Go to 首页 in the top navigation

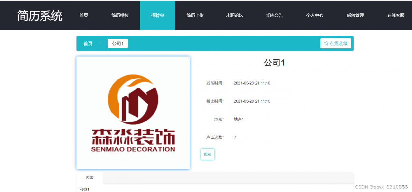[84, 15]
